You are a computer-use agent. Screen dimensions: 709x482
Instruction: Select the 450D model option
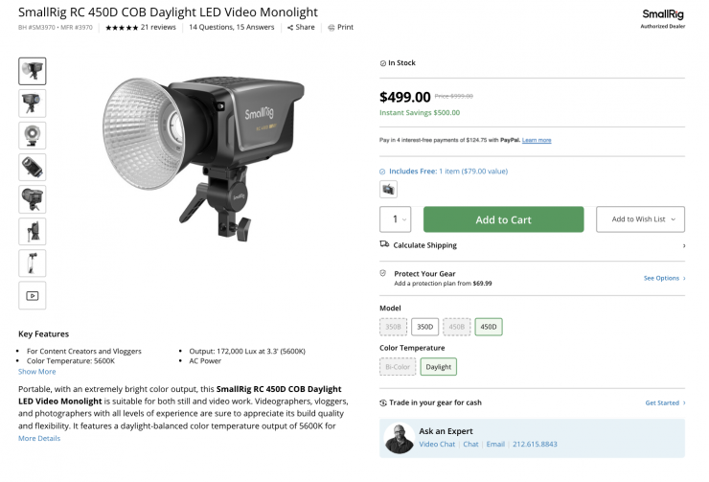(488, 327)
